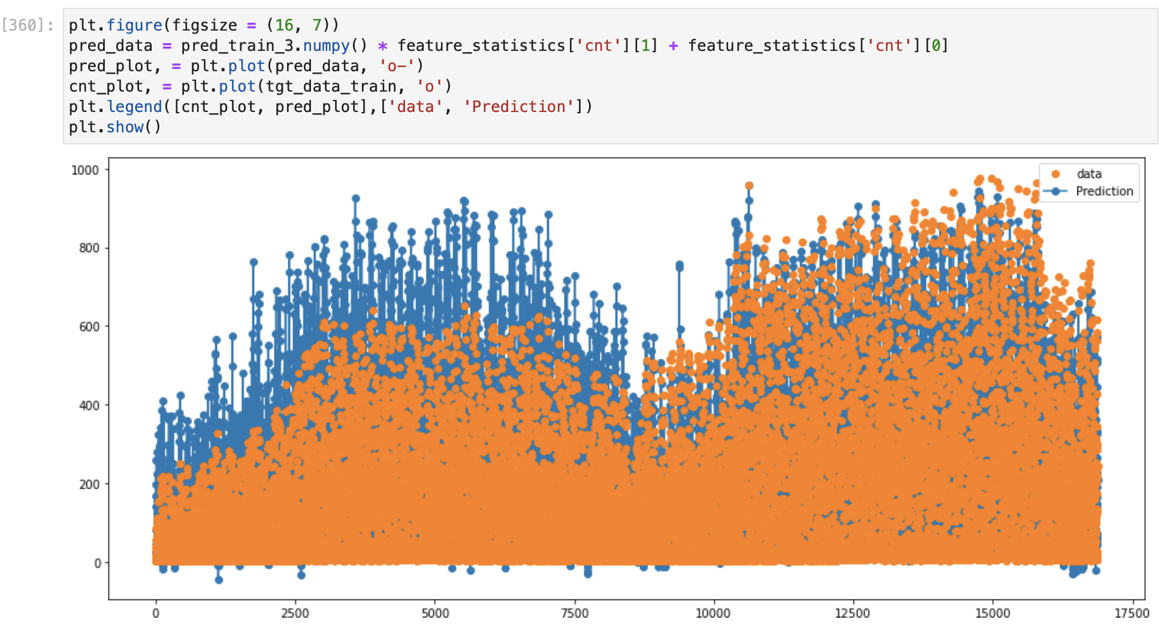The image size is (1159, 624).
Task: Click the 'Prediction' legend label
Action: tap(1104, 191)
